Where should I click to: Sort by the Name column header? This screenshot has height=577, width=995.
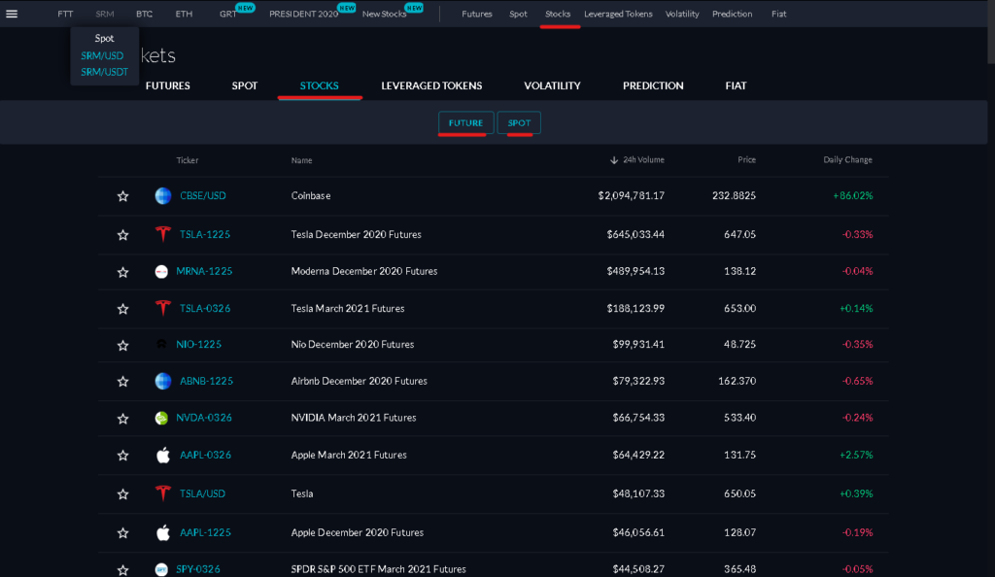(301, 160)
